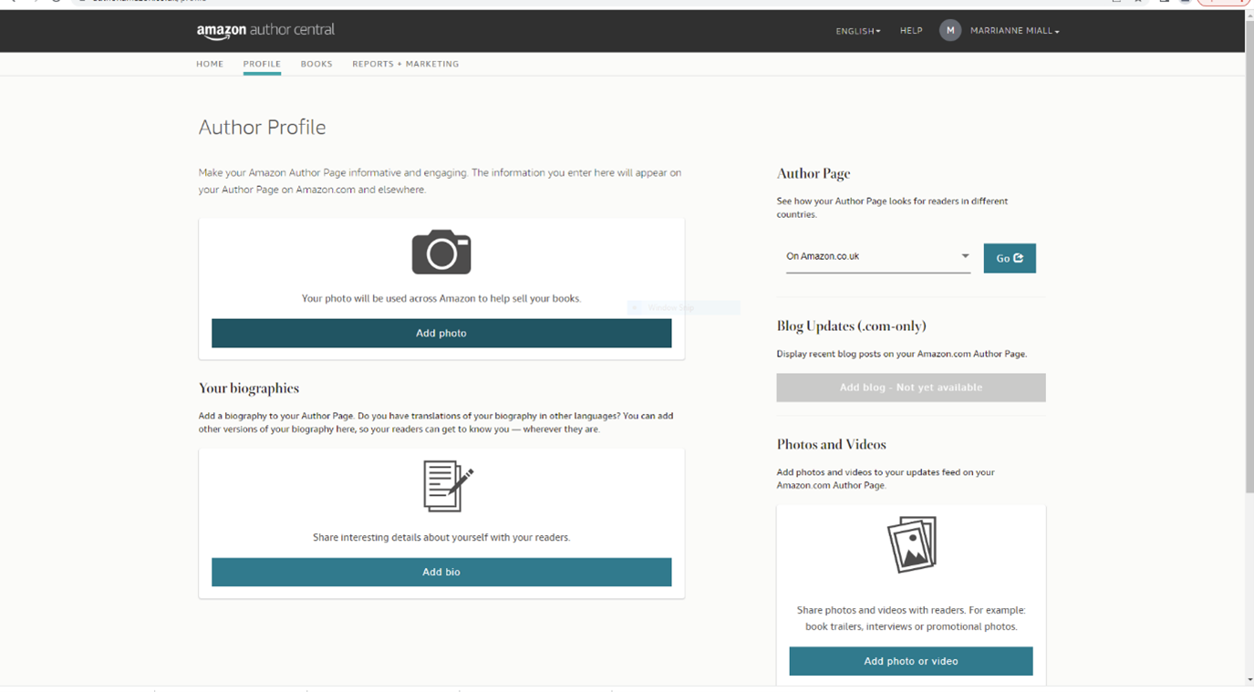Viewport: 1254px width, 692px height.
Task: Click the greyed-out Add blog button
Action: coord(910,387)
